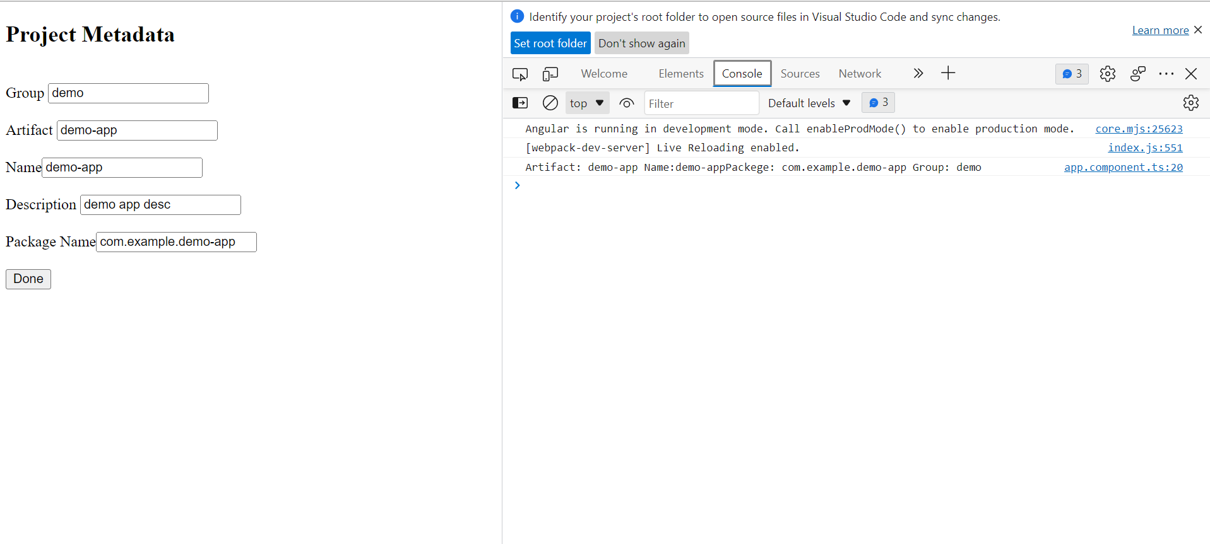Image resolution: width=1210 pixels, height=544 pixels.
Task: Open index.js:551 source link
Action: (1145, 148)
